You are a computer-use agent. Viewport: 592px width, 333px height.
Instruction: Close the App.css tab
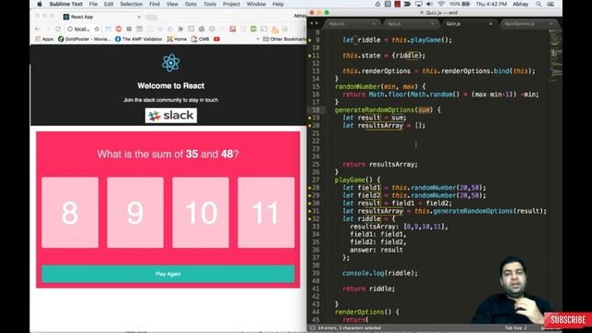point(374,24)
